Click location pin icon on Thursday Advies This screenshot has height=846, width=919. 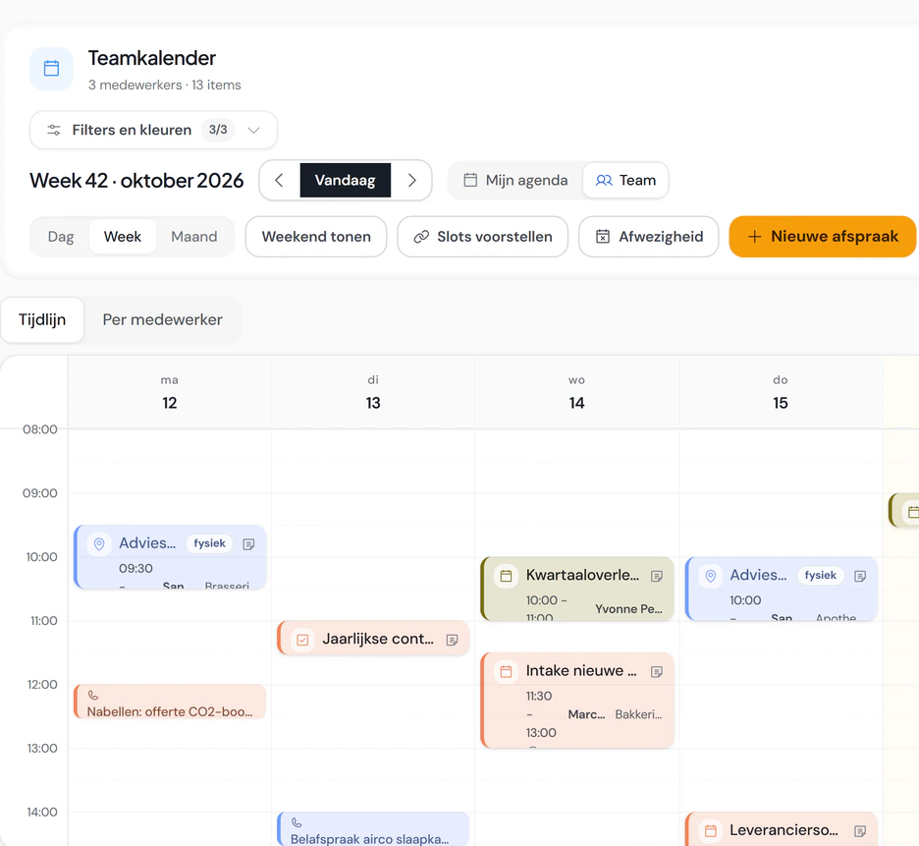click(710, 576)
